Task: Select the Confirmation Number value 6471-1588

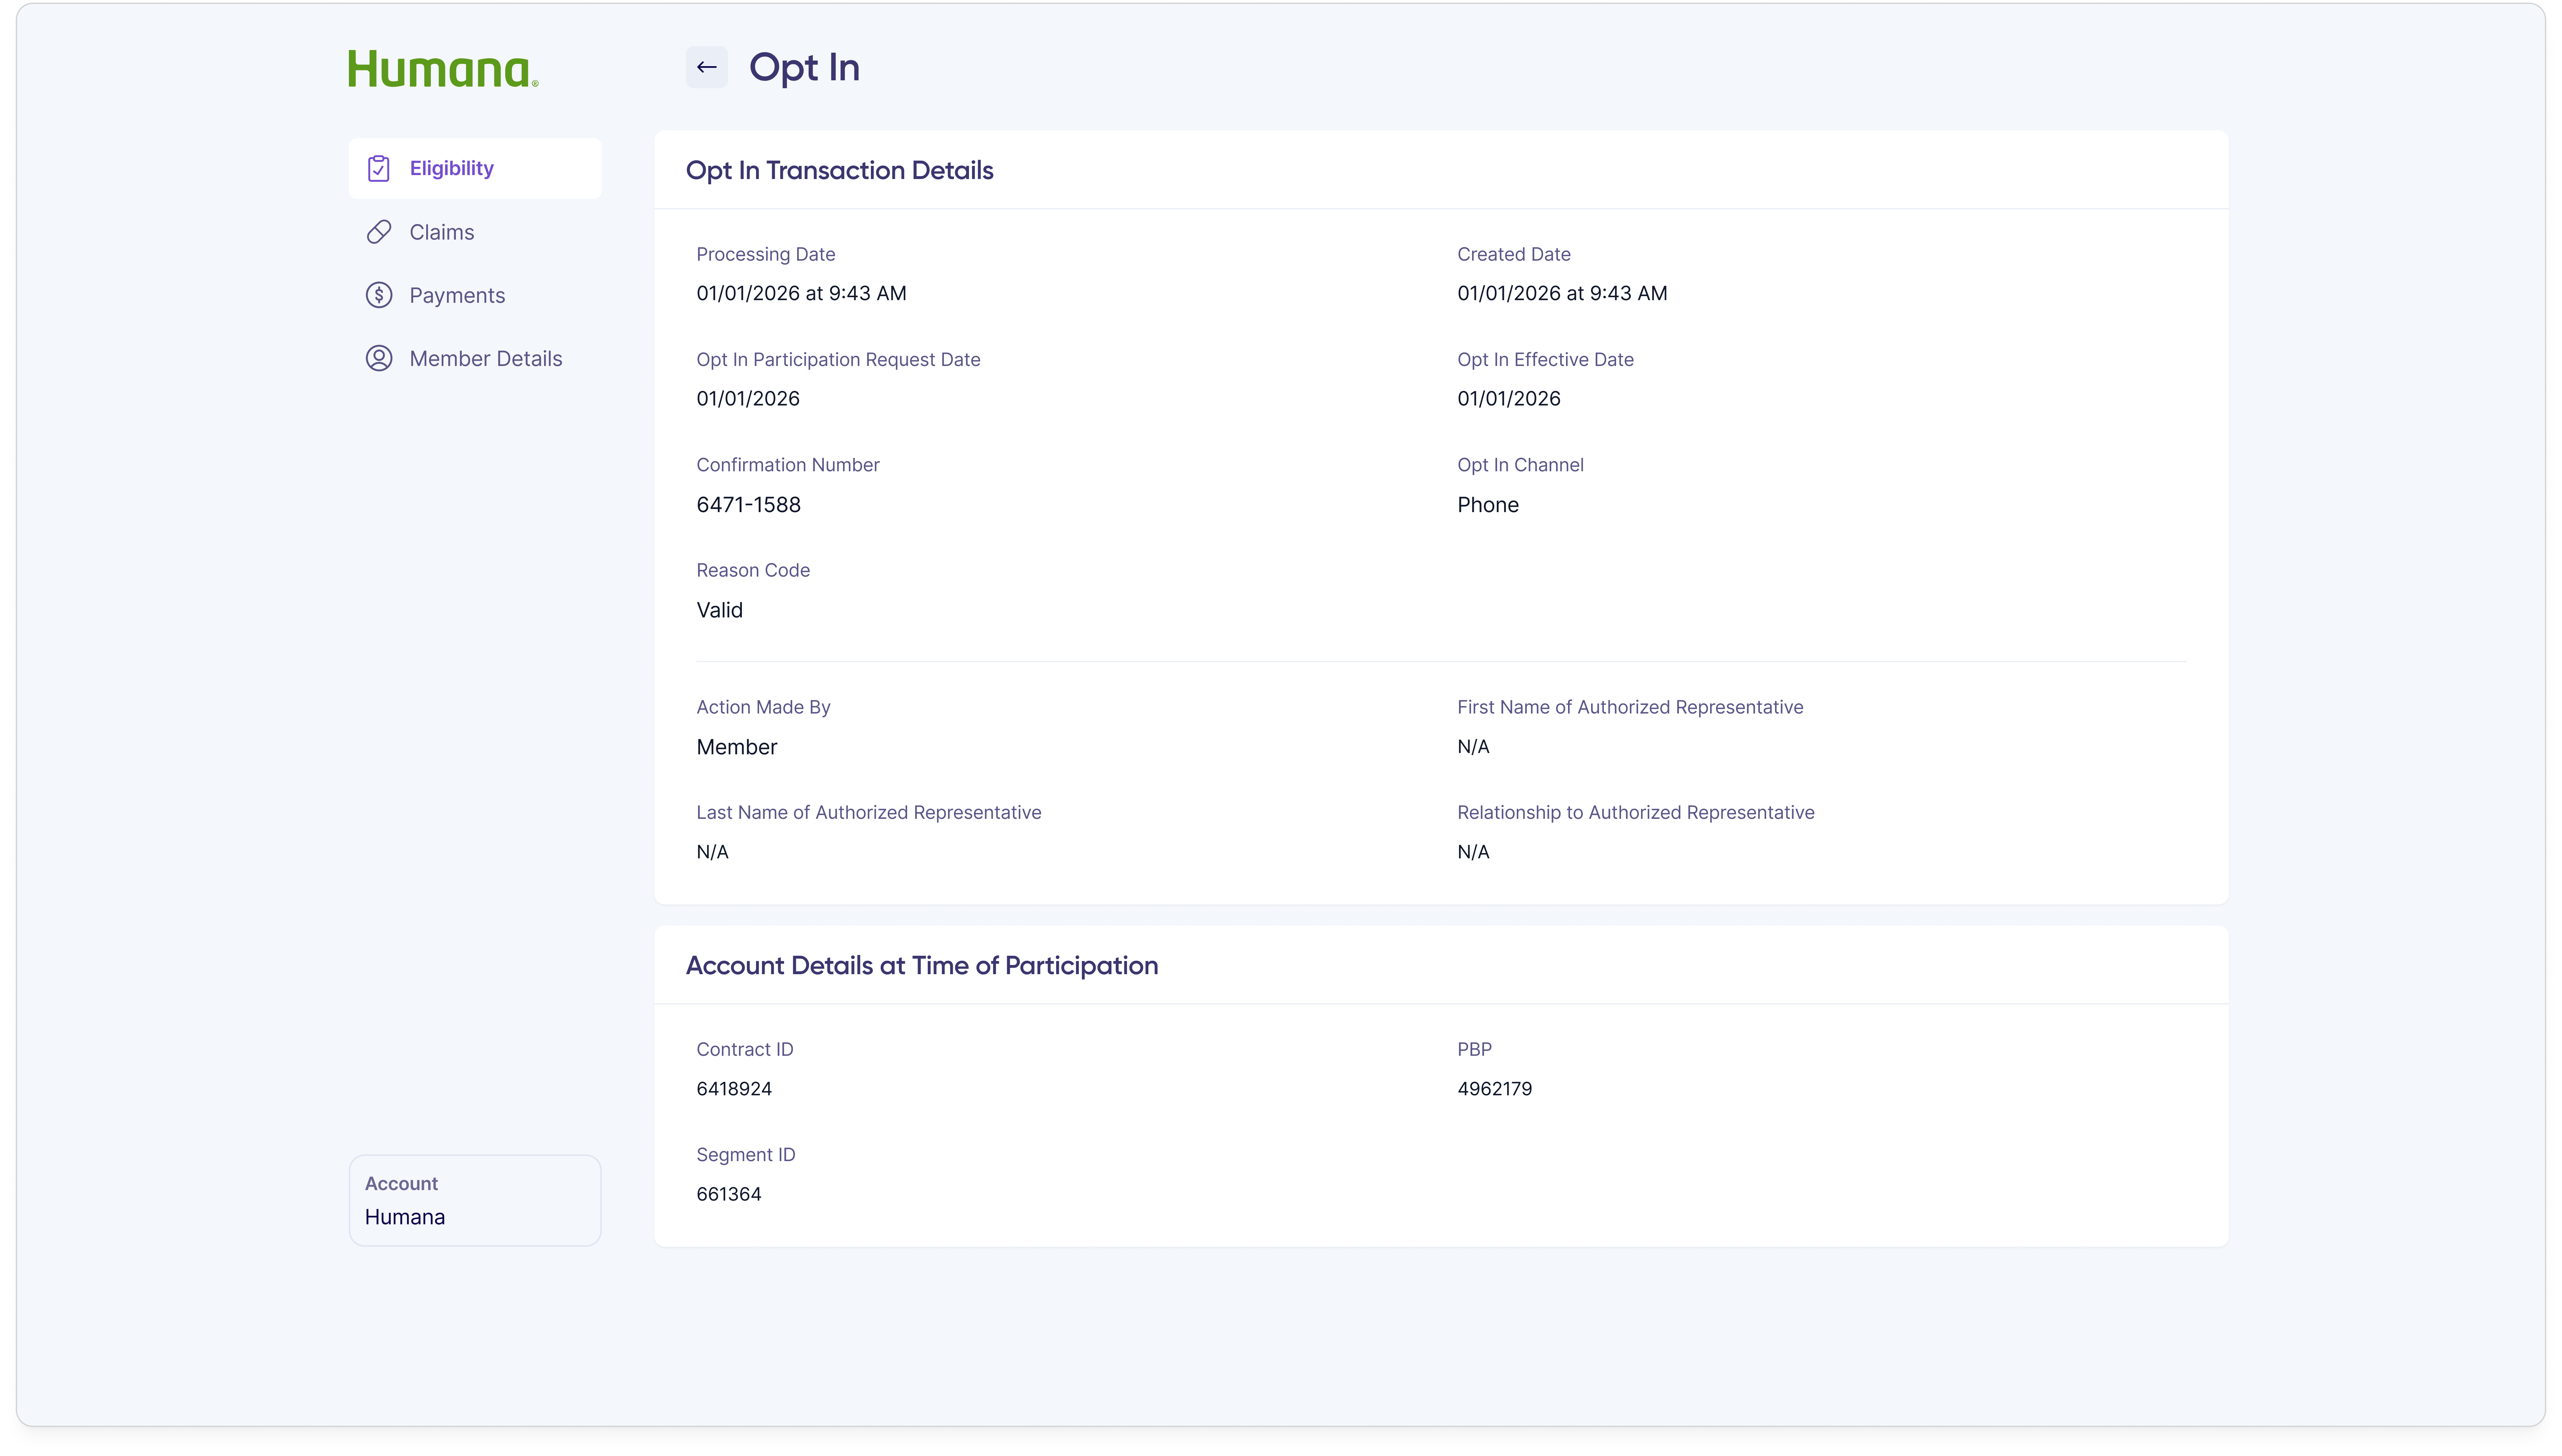Action: (x=748, y=504)
